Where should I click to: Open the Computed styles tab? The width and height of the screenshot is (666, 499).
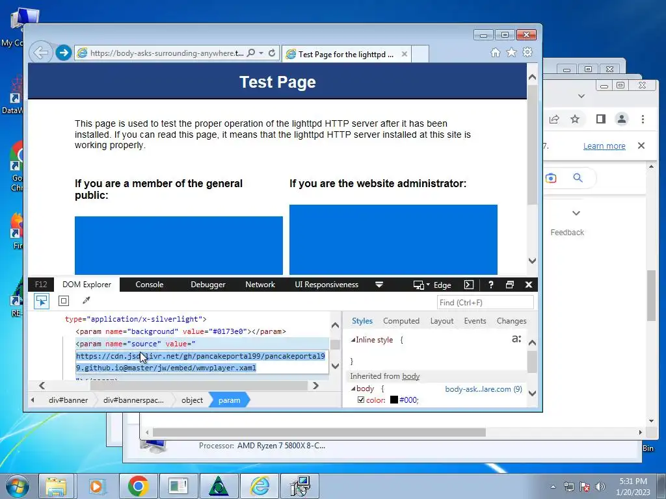[401, 321]
